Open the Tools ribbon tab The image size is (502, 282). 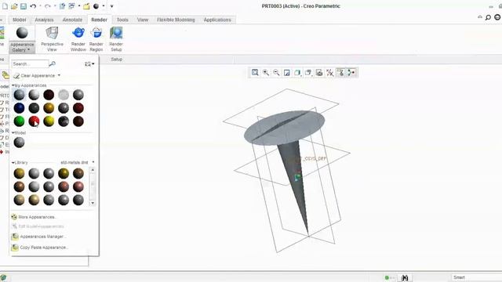pyautogui.click(x=122, y=20)
